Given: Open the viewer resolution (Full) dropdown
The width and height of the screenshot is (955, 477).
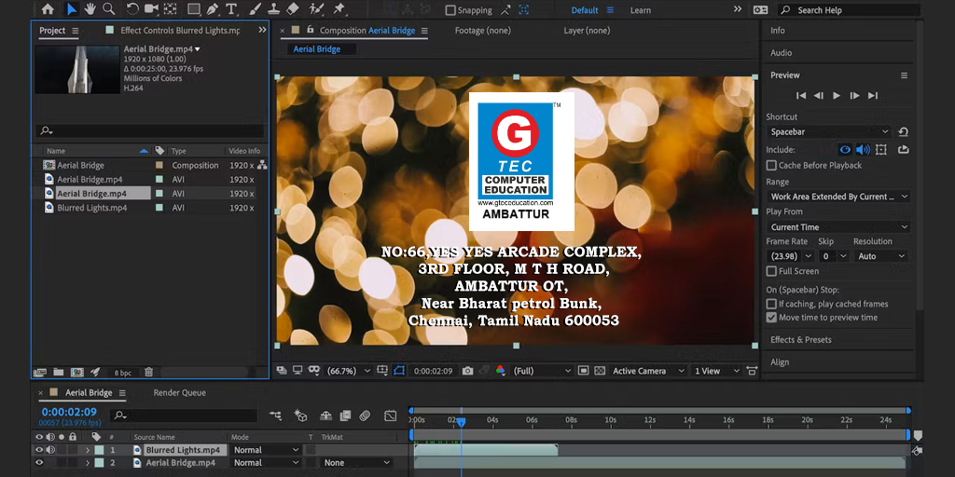Looking at the screenshot, I should [541, 371].
